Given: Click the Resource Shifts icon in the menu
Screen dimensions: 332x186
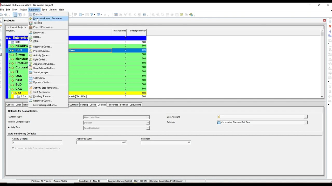Looking at the screenshot, I should pyautogui.click(x=31, y=82).
